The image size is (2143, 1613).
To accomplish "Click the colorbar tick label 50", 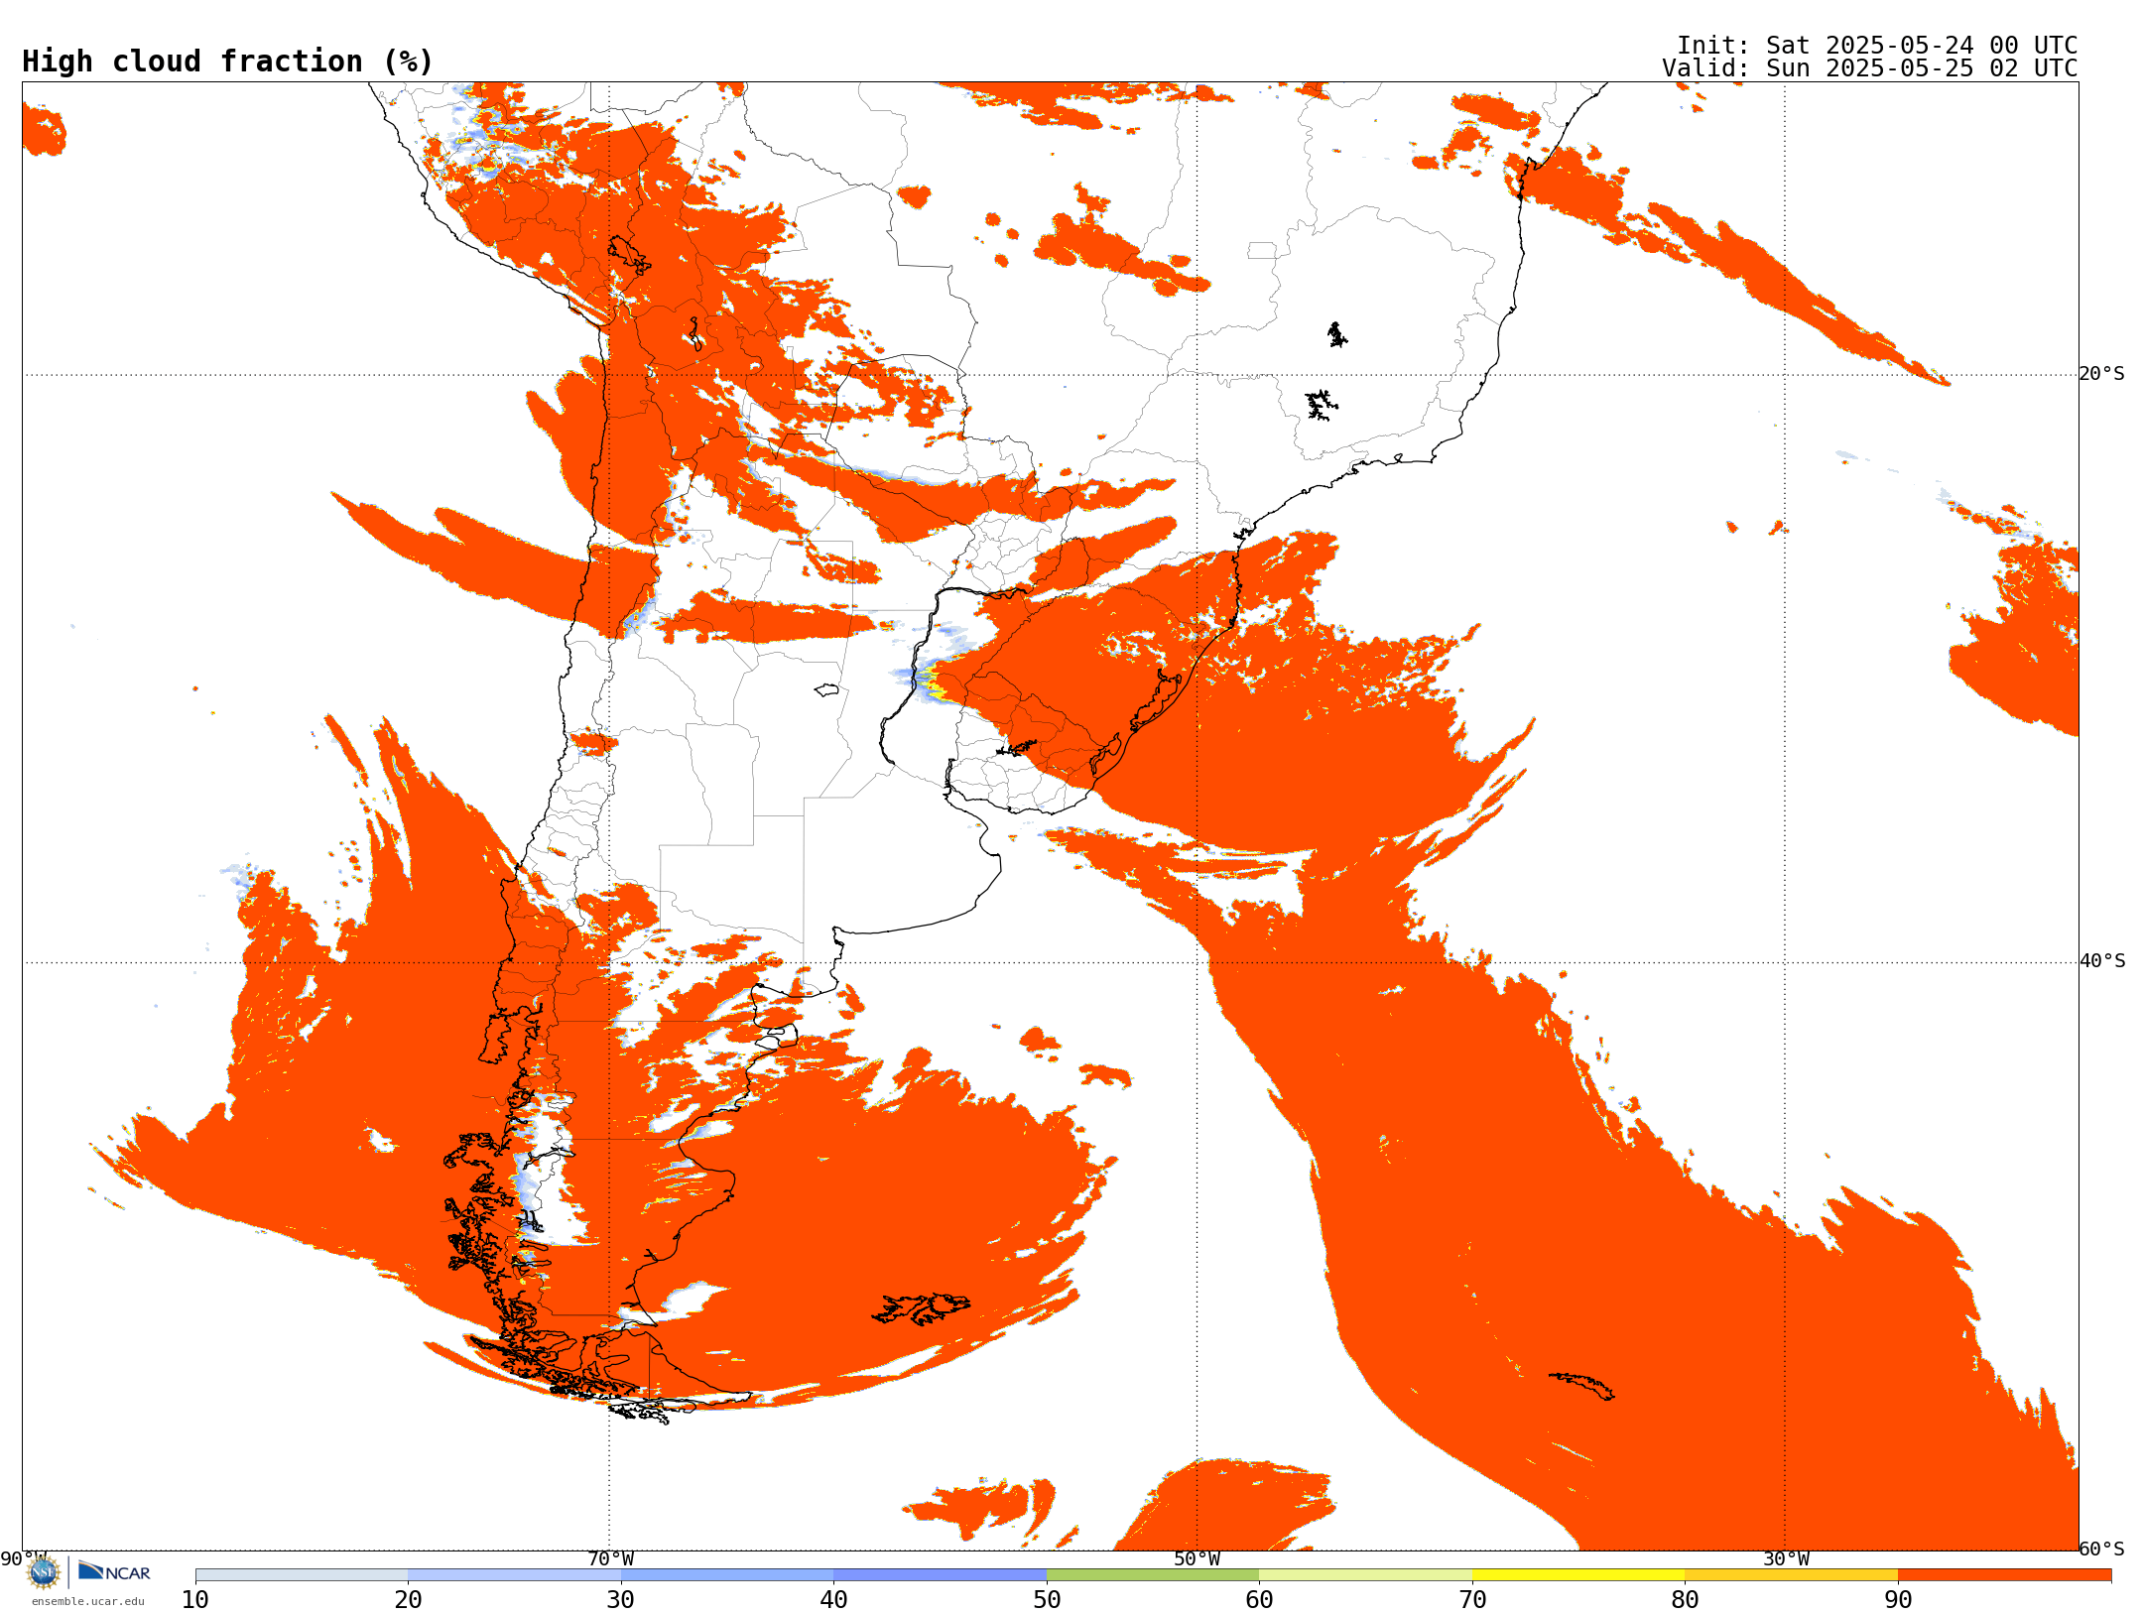I will point(1047,1599).
